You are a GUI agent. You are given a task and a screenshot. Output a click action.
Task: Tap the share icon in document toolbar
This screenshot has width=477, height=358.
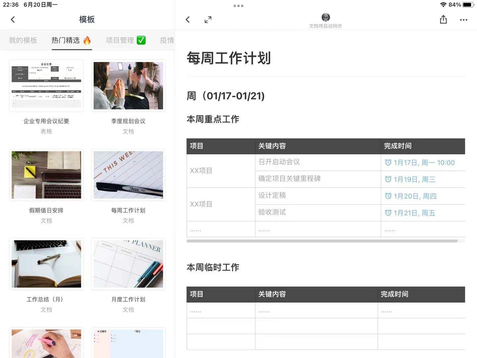(443, 20)
